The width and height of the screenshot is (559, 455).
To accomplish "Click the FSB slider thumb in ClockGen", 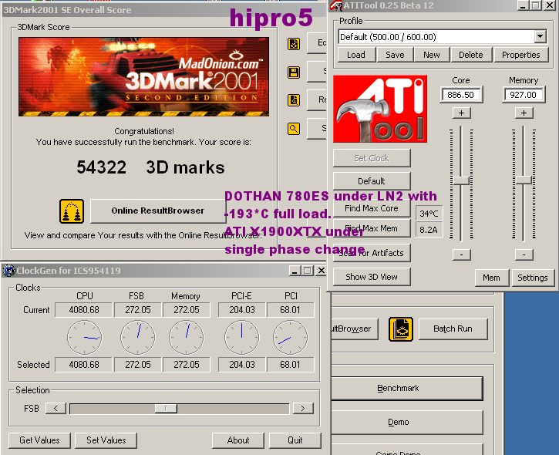I will tap(166, 409).
